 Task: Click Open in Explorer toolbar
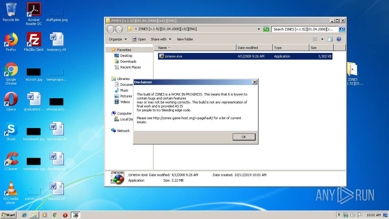[139, 39]
